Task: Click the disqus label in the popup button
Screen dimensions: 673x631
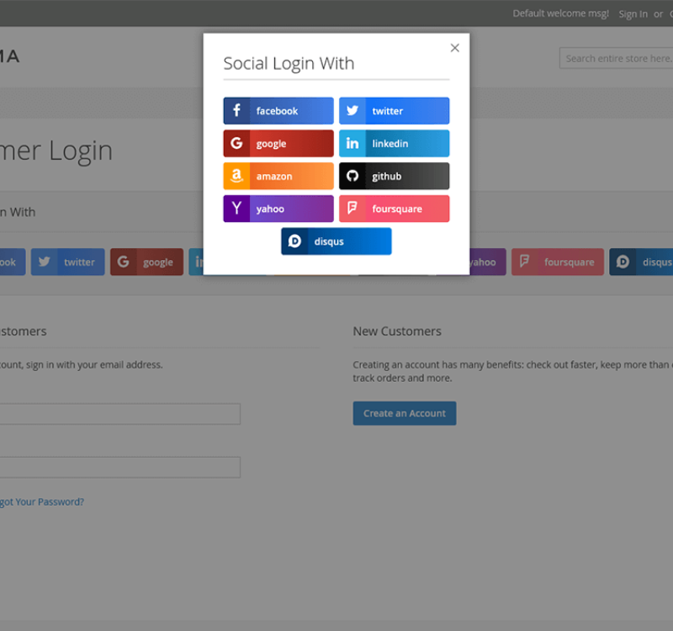Action: tap(329, 242)
